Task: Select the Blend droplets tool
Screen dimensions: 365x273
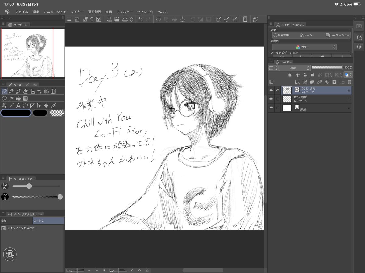Action: [46, 91]
